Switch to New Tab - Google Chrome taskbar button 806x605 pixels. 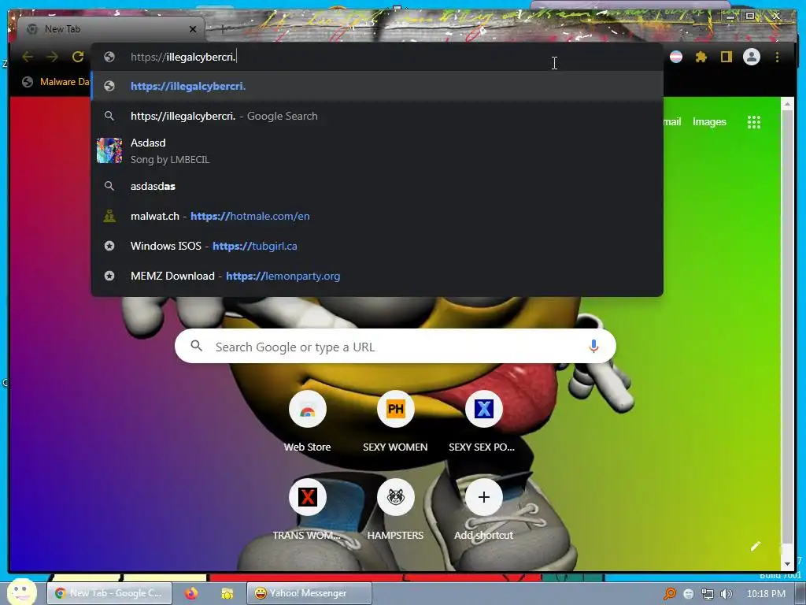click(x=109, y=593)
